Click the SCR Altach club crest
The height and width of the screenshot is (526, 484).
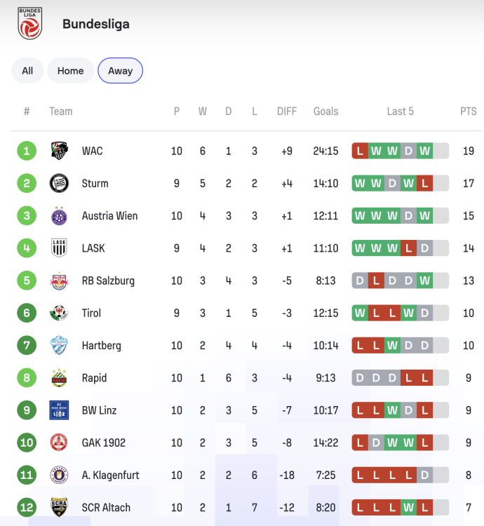point(59,507)
